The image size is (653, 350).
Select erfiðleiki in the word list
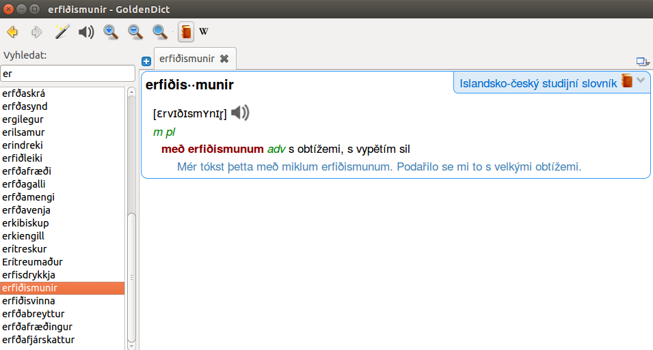(x=62, y=158)
